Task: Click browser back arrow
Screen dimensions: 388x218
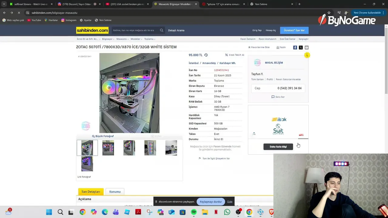Action: click(x=4, y=13)
